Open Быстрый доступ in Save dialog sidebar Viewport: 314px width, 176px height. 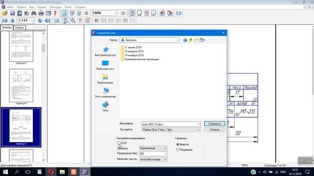tap(105, 51)
